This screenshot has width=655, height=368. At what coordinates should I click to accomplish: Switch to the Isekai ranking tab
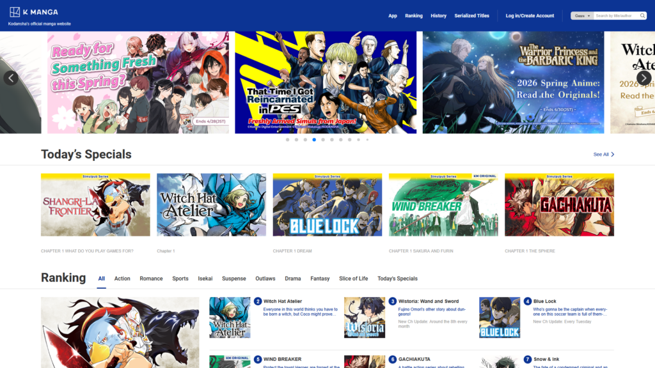tap(205, 279)
